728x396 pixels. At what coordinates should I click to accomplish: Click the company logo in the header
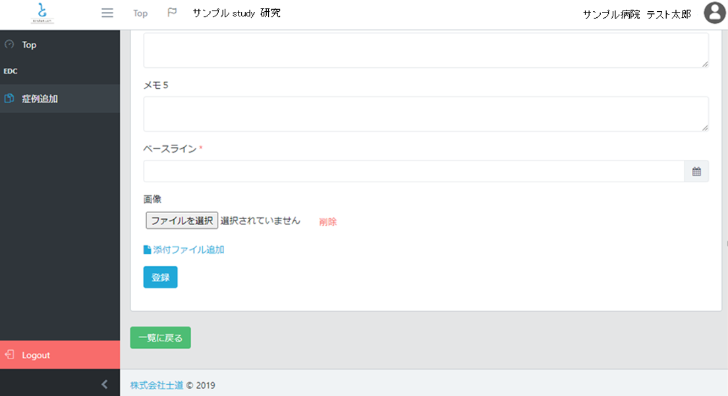[40, 13]
